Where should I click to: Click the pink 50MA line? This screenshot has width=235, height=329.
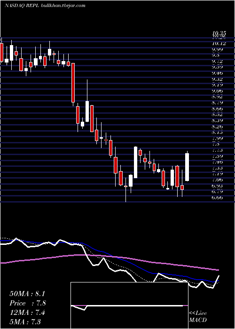(110, 257)
